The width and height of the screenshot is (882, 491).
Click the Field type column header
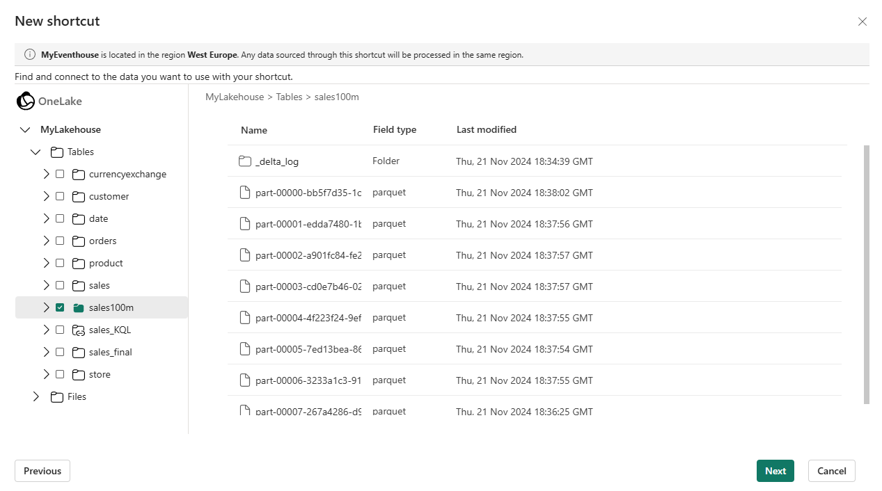(395, 129)
